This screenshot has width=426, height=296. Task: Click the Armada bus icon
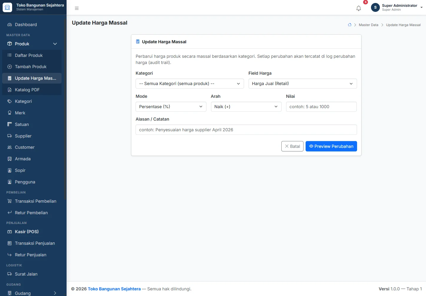[9, 159]
